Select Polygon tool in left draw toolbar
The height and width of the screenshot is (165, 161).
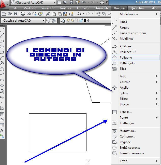coord(2,47)
